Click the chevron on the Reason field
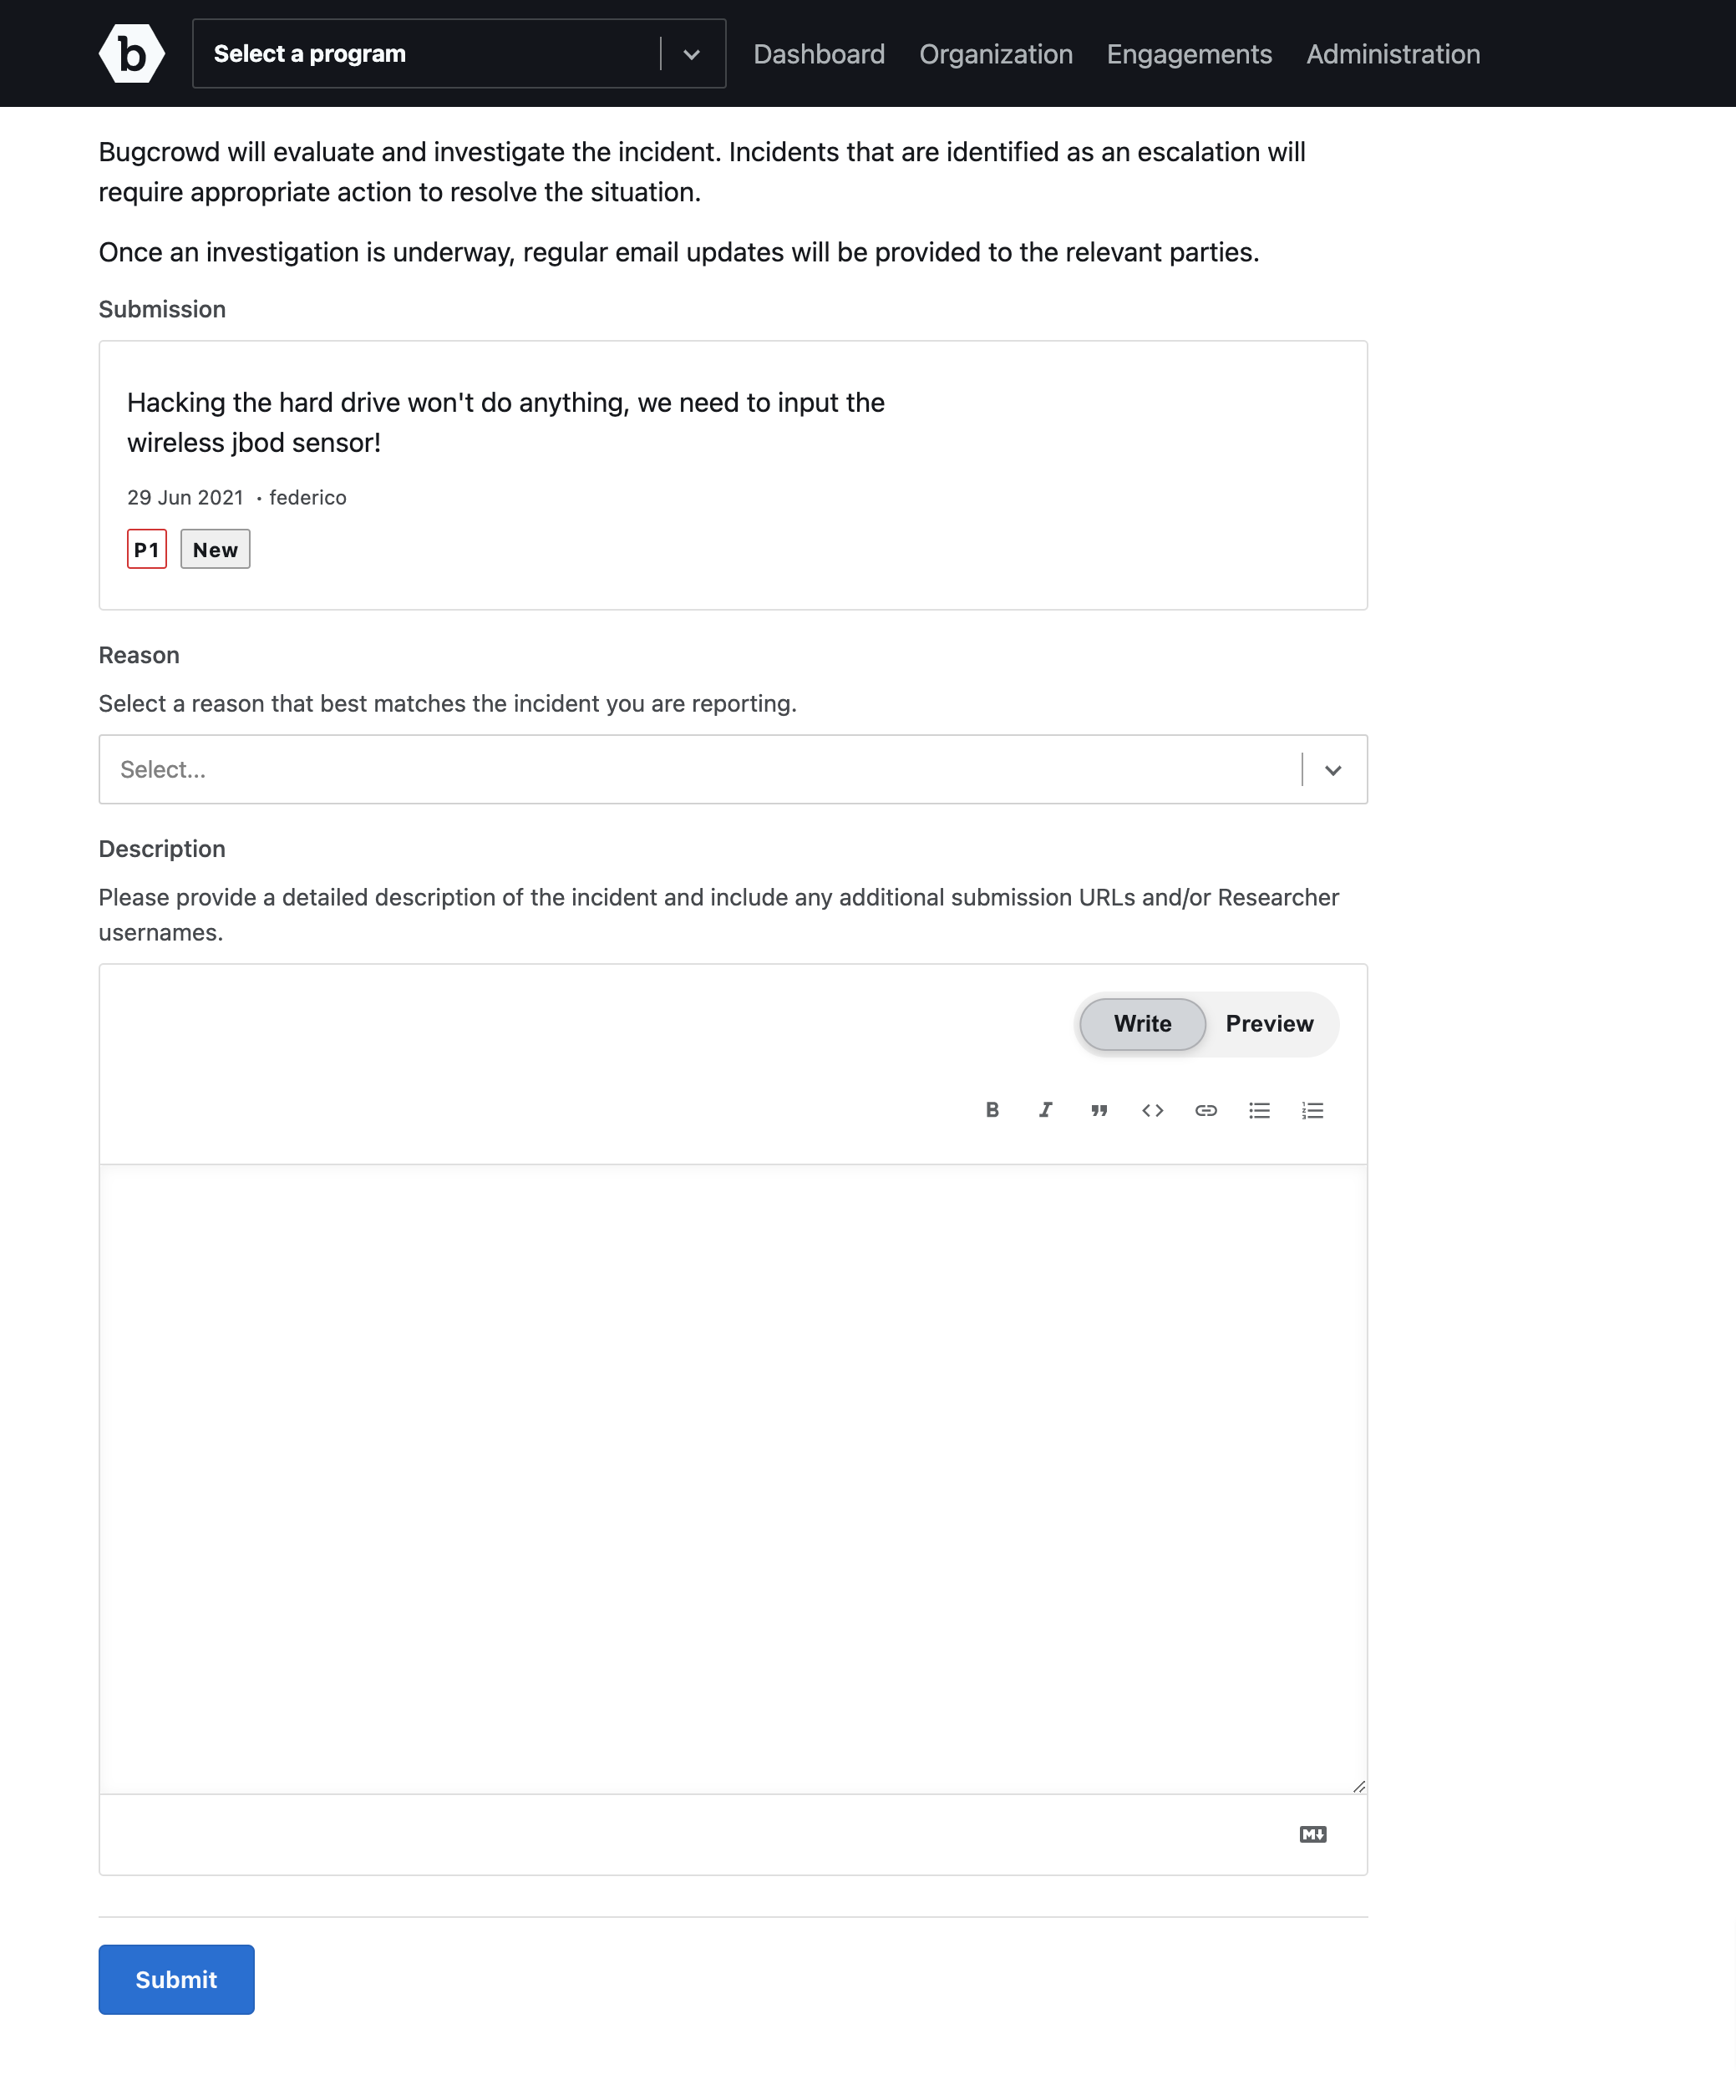1736x2100 pixels. (x=1333, y=770)
